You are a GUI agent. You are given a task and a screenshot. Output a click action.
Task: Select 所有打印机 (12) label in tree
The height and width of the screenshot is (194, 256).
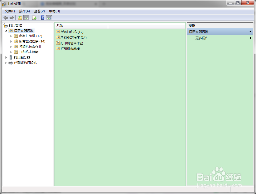click(x=31, y=36)
